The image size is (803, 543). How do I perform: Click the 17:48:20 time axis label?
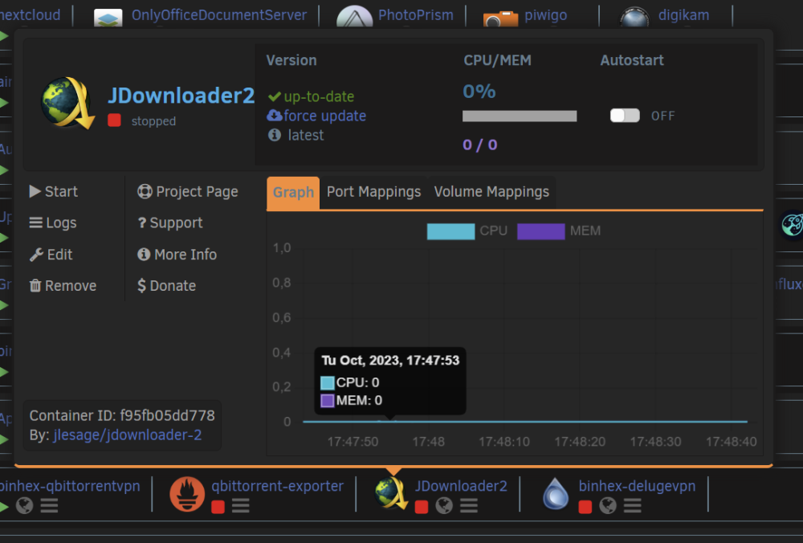(x=580, y=442)
